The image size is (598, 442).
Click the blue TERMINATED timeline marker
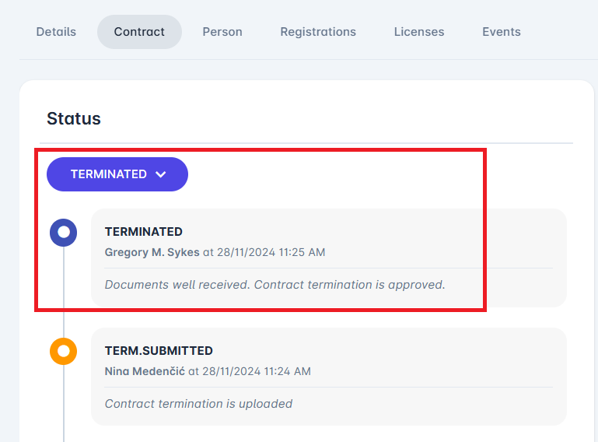64,232
